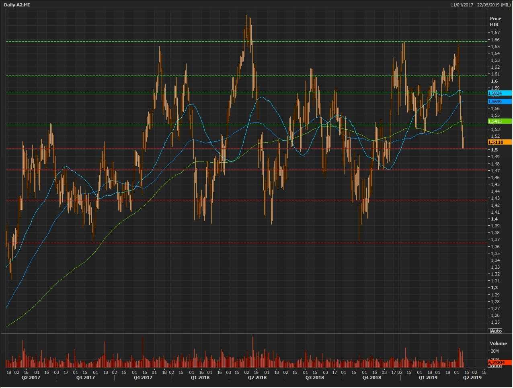The width and height of the screenshot is (513, 388).
Task: Select Q3 2017 on the time axis
Action: (85, 378)
